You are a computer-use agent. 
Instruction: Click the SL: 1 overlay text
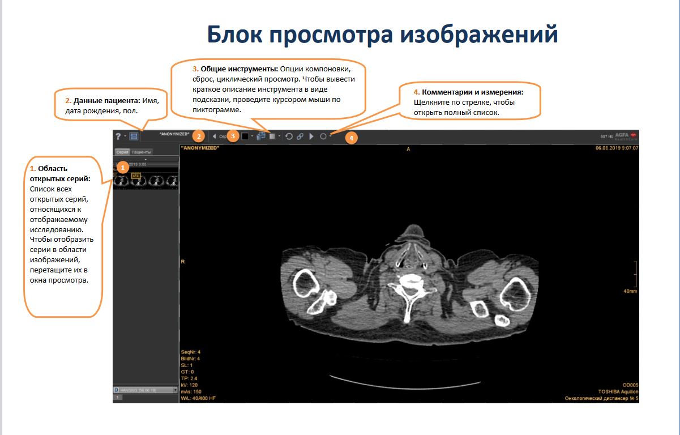[x=187, y=365]
